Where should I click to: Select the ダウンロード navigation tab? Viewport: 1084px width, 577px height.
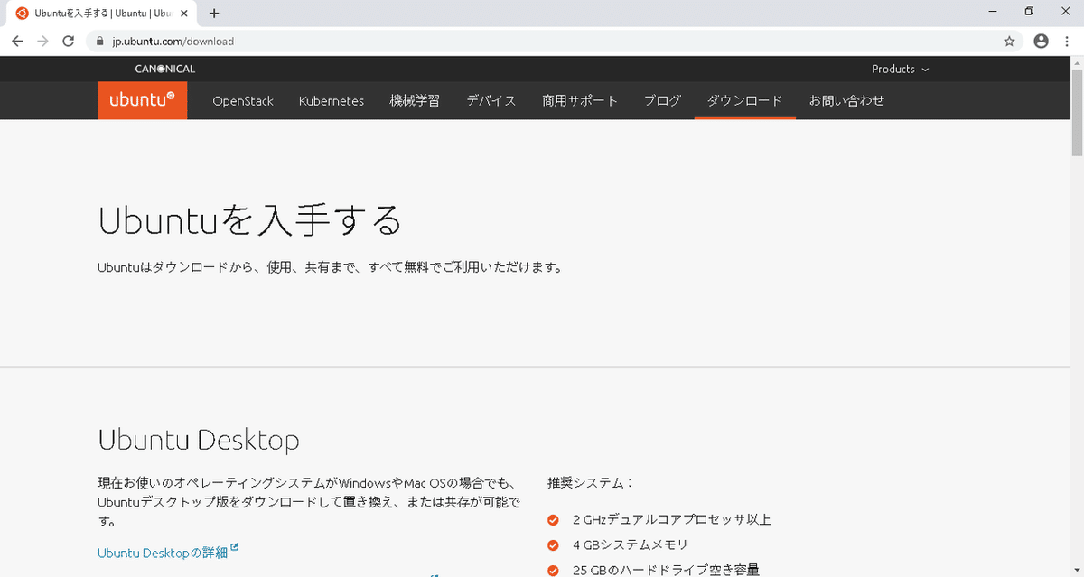pyautogui.click(x=745, y=100)
